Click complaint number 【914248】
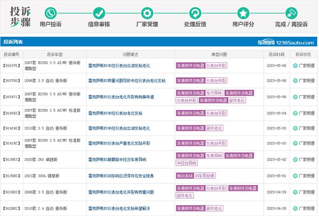319x216 pixels. coord(11,128)
